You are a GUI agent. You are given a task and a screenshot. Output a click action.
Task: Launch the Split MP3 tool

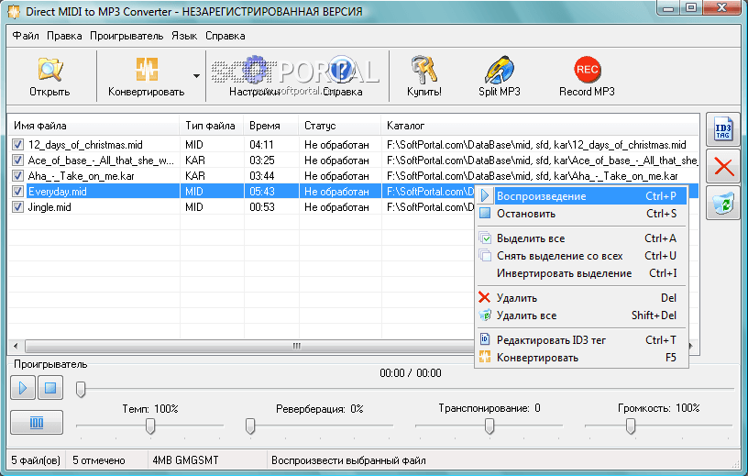(x=499, y=76)
